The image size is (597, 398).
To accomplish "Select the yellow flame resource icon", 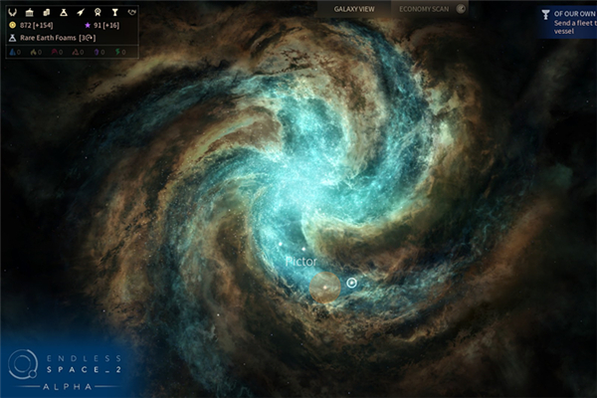I will click(33, 52).
